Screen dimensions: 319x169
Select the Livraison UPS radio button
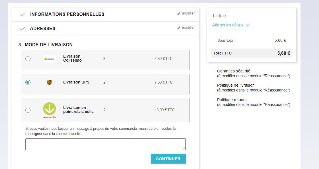[28, 82]
